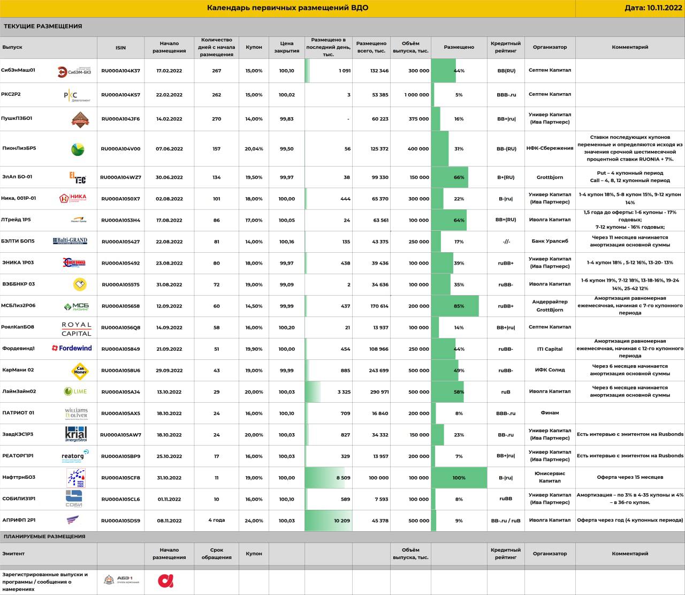Click the 100% progress bar for НафттрнБО3
685x595 pixels.
[459, 478]
